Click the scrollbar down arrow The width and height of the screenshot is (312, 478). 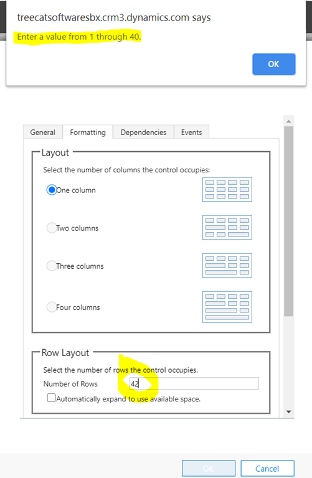[x=288, y=412]
